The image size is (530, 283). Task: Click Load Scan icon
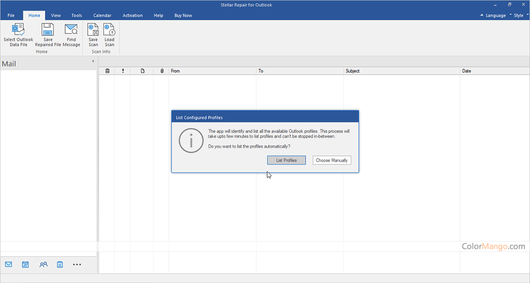click(109, 30)
